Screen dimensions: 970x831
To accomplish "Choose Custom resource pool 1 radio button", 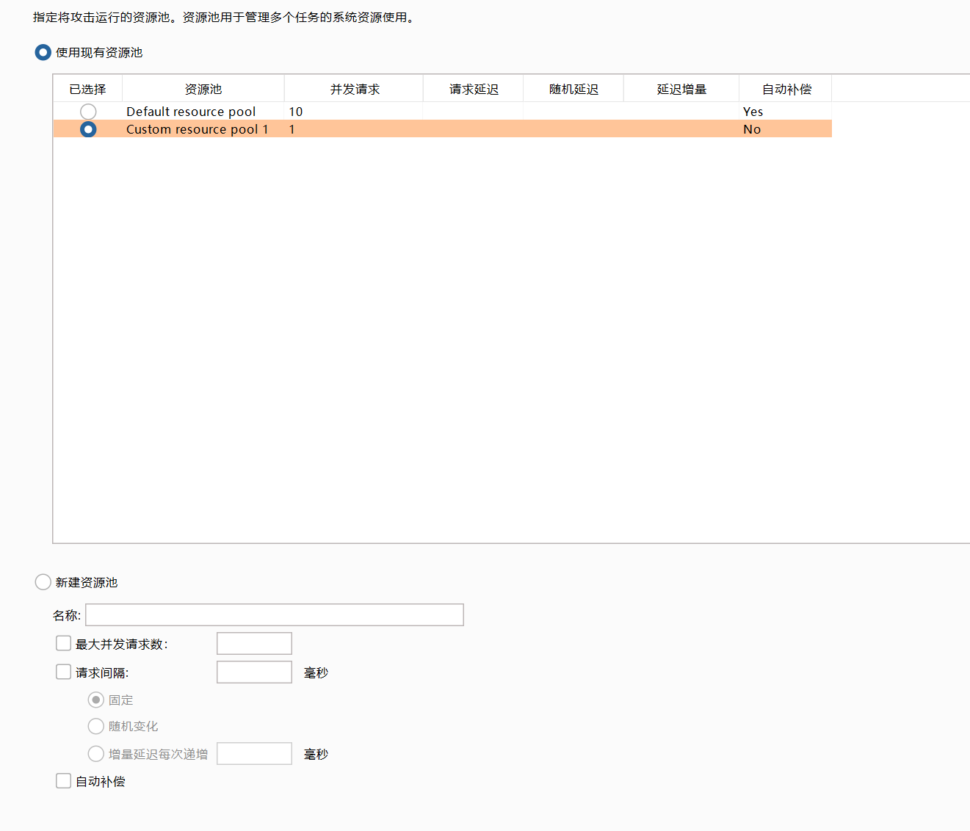I will pos(88,129).
